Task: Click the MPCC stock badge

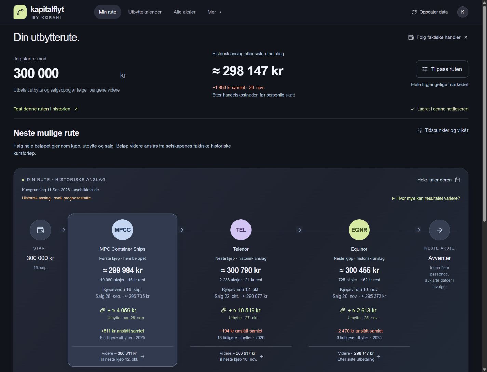Action: (x=122, y=230)
